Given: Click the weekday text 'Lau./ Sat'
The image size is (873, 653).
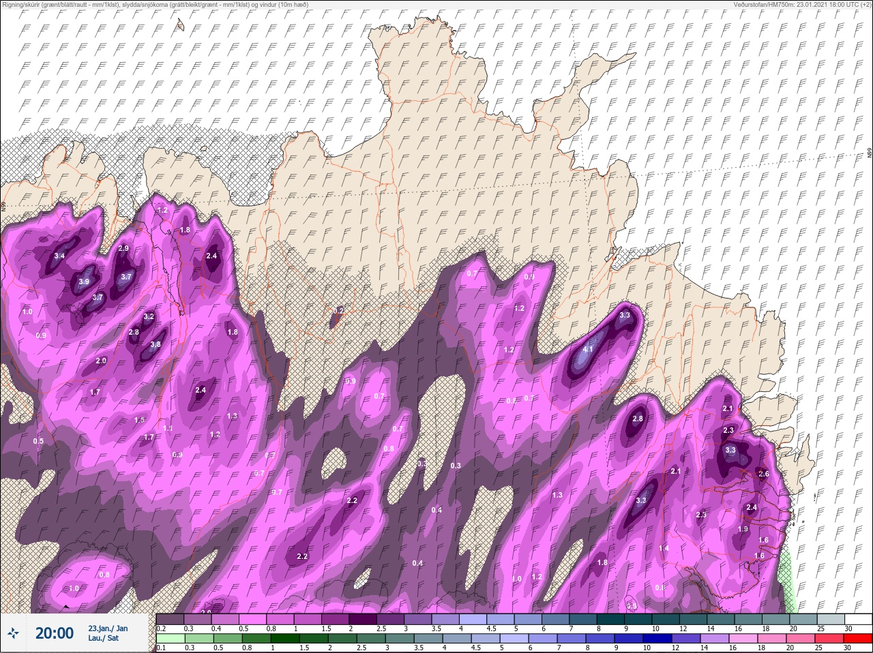Looking at the screenshot, I should (104, 639).
